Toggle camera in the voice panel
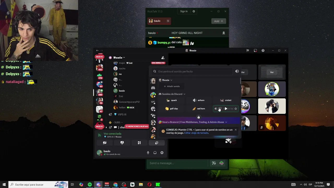 (x=105, y=143)
